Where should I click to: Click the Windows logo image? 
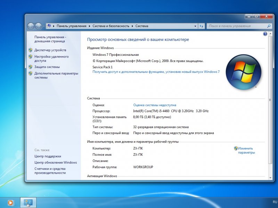(244, 72)
